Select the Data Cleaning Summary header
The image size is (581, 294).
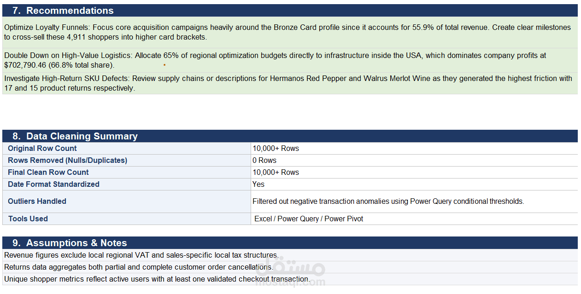[x=290, y=136]
